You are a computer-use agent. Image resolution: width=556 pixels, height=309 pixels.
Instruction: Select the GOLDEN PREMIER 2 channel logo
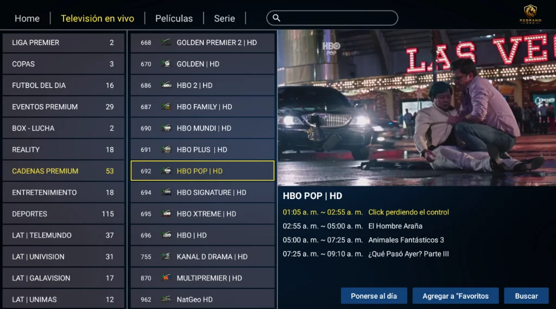point(166,42)
